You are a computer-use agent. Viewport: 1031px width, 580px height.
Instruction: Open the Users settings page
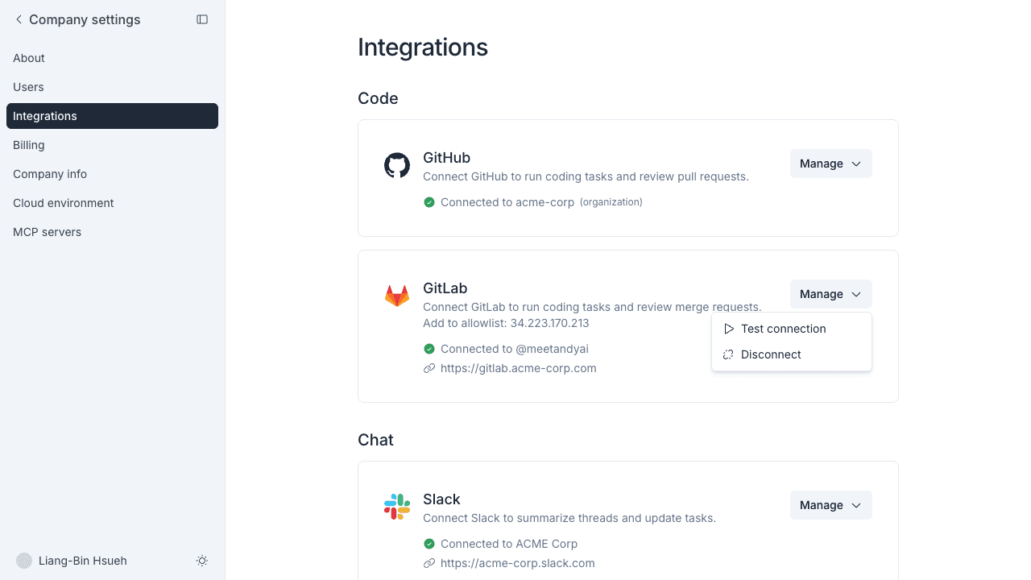[112, 87]
